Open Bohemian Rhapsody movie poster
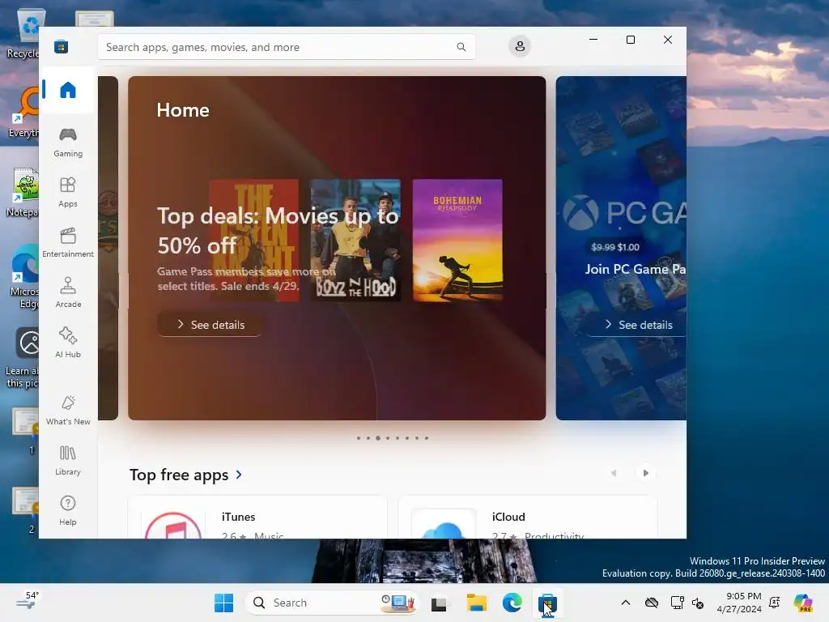The height and width of the screenshot is (622, 829). tap(457, 241)
